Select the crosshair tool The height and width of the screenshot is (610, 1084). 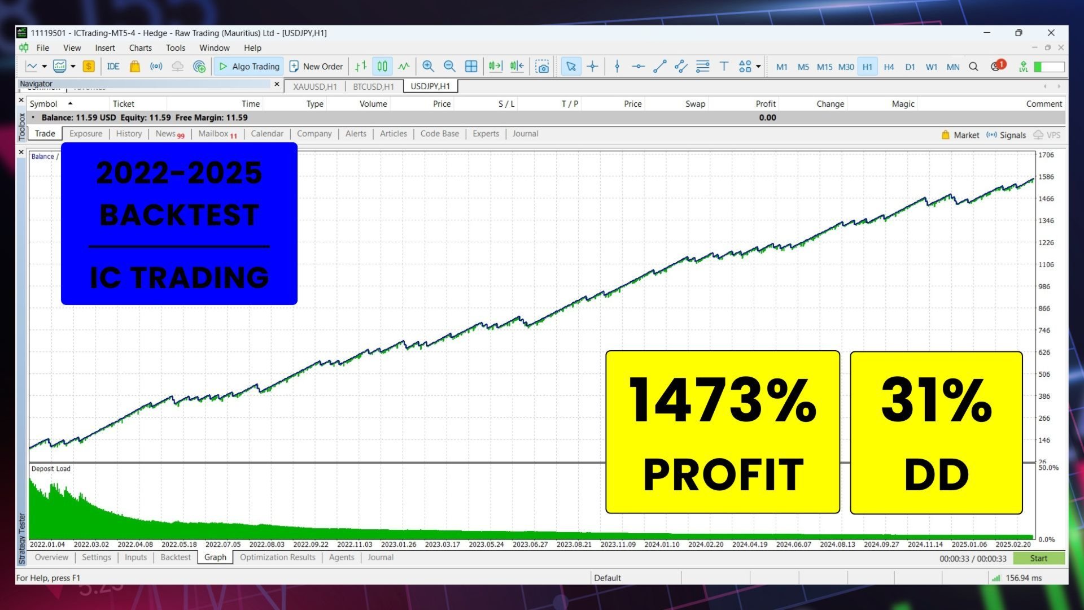pyautogui.click(x=592, y=67)
